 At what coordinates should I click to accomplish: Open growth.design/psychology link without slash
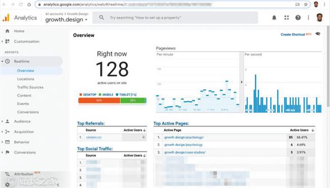pyautogui.click(x=183, y=145)
